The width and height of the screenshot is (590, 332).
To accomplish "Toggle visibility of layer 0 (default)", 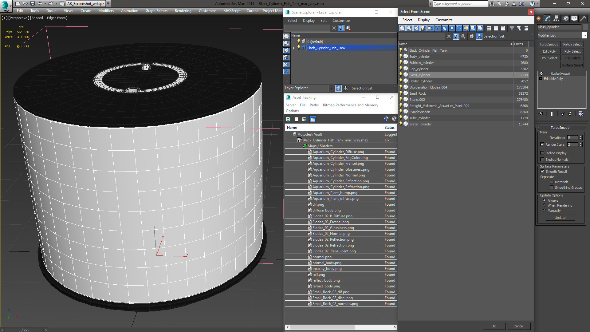I will tap(298, 41).
